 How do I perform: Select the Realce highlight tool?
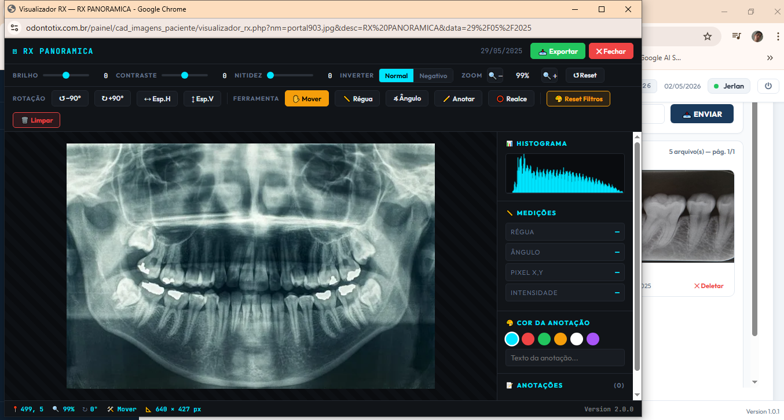pyautogui.click(x=511, y=99)
